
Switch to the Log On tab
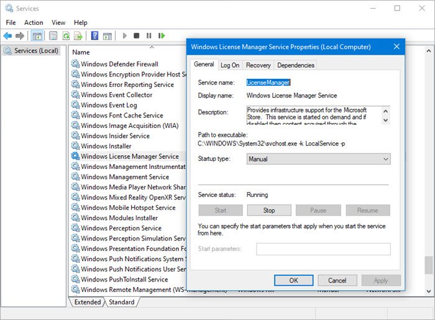click(x=230, y=65)
